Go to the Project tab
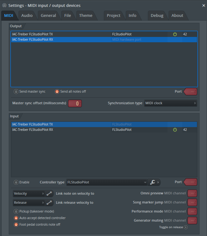The width and height of the screenshot is (207, 236). tap(114, 16)
